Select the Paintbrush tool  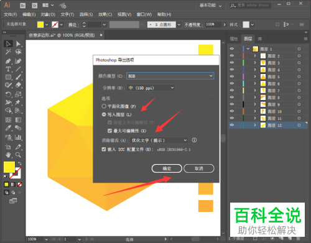pyautogui.click(x=18, y=77)
